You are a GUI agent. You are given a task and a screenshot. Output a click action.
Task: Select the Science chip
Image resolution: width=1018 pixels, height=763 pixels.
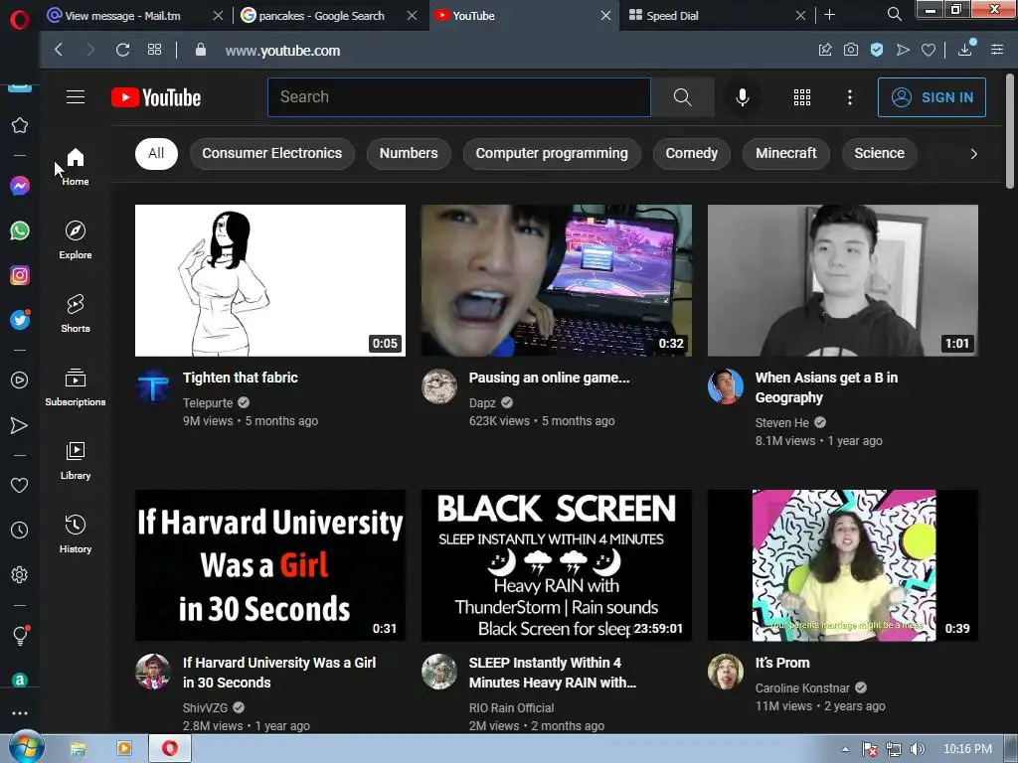pos(879,154)
